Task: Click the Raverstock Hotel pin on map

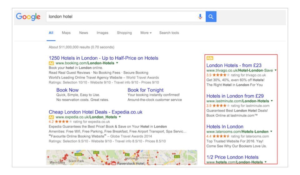Action: coord(113,163)
